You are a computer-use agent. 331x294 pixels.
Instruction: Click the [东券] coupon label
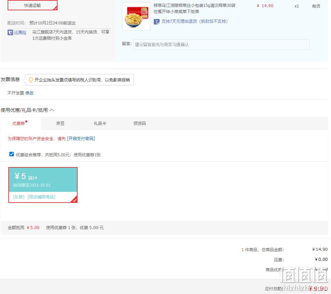pyautogui.click(x=19, y=197)
